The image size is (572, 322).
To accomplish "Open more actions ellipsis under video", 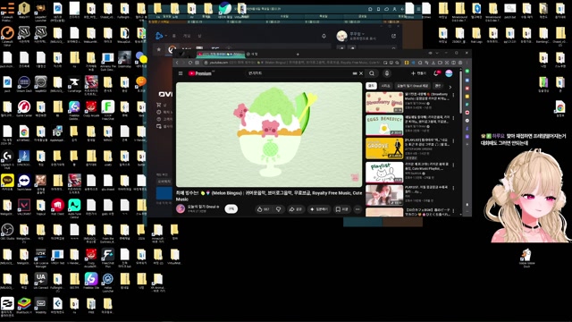I will pyautogui.click(x=357, y=209).
